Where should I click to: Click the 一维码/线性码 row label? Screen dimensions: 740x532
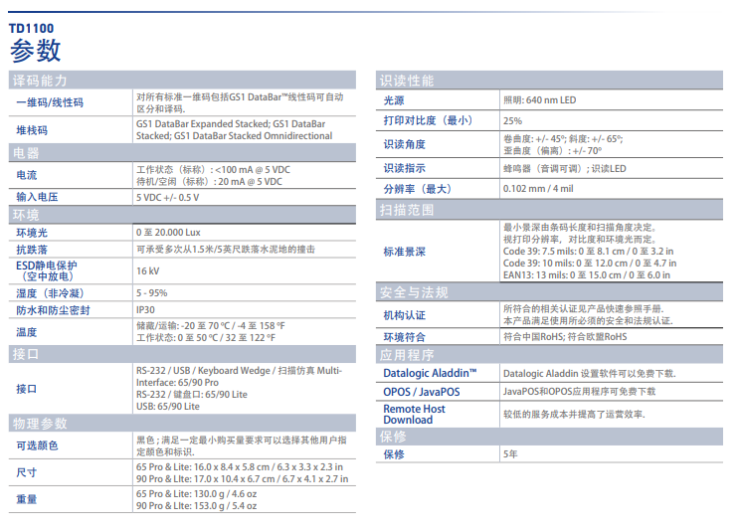(x=50, y=102)
